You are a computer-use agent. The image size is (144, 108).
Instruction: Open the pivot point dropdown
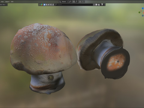tap(70, 1)
